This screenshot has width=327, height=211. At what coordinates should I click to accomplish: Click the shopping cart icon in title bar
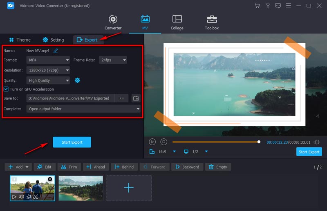click(x=257, y=6)
